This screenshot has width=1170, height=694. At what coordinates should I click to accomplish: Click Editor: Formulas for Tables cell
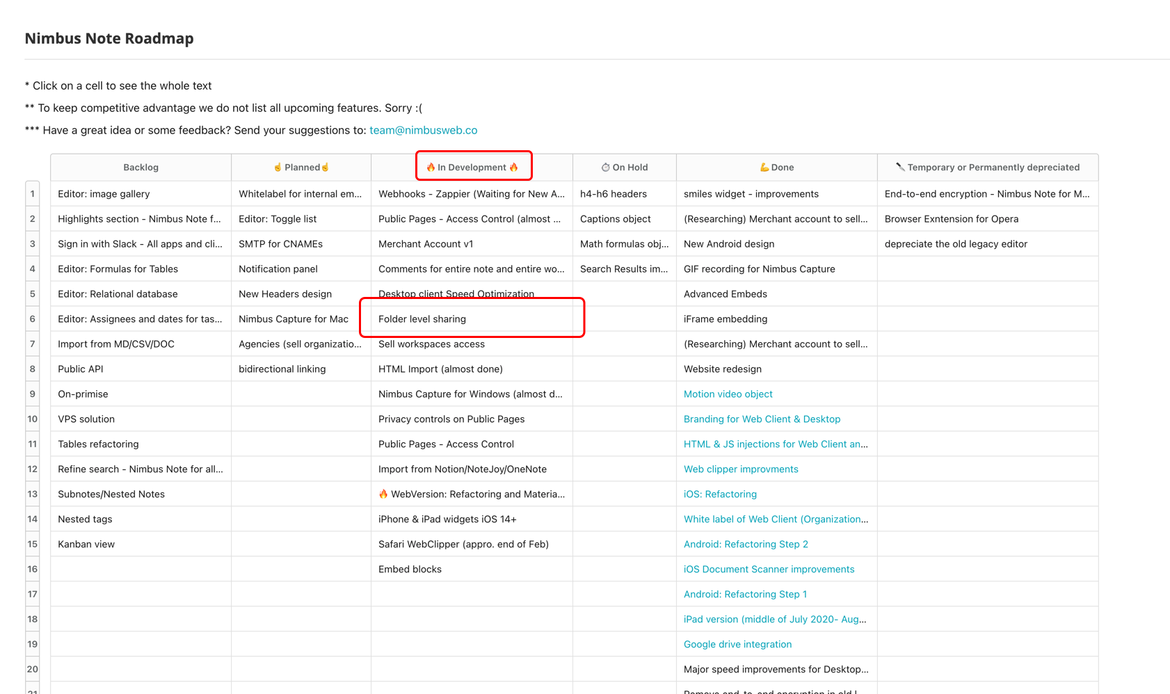[x=141, y=269]
